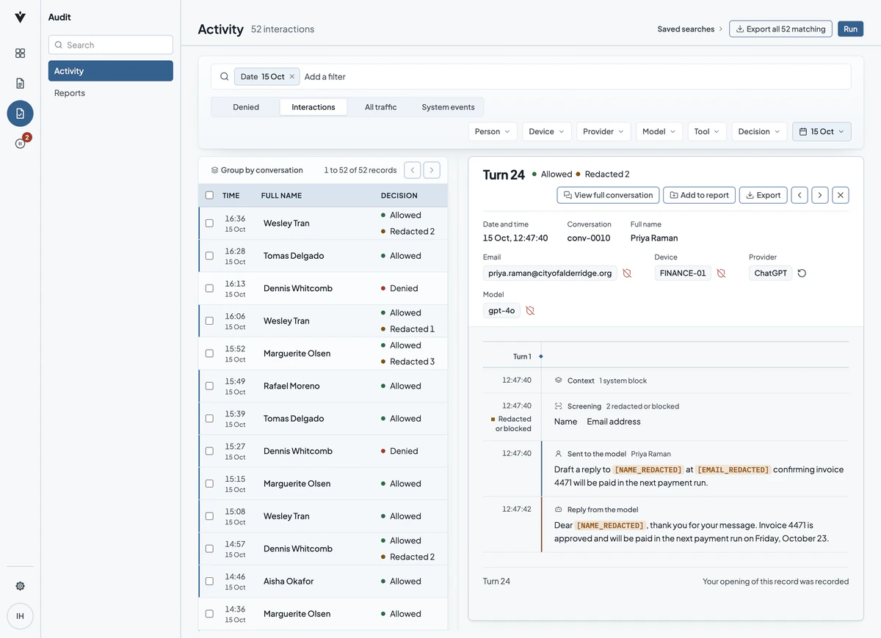Open the 15 Oct date picker dropdown
The width and height of the screenshot is (881, 638).
[822, 132]
